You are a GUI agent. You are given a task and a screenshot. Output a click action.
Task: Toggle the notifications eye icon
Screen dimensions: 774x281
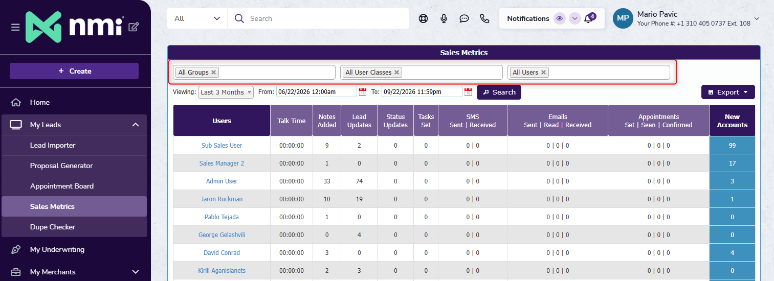[x=560, y=18]
